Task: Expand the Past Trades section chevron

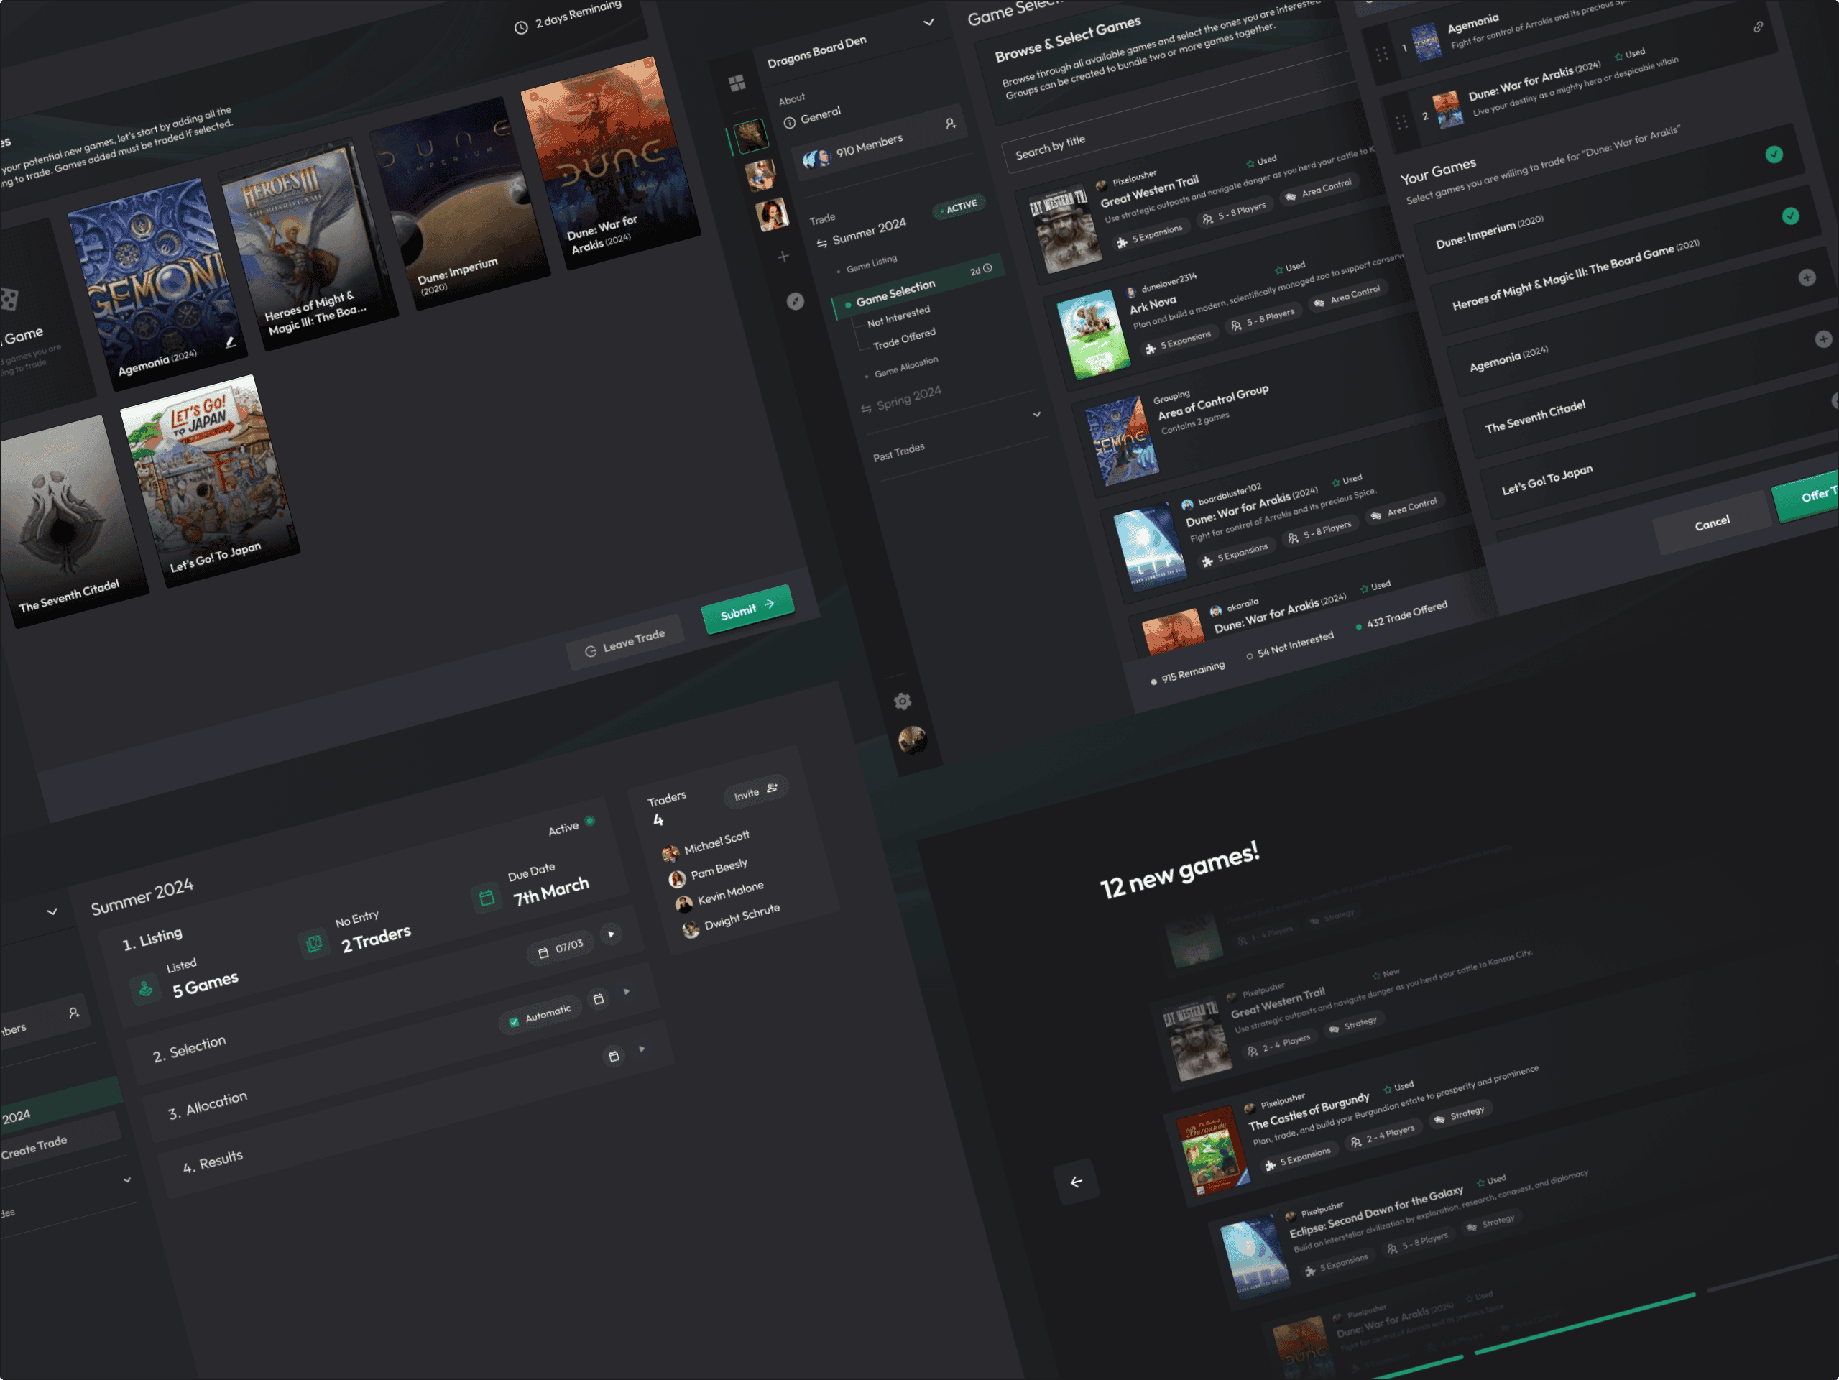Action: coord(1037,414)
